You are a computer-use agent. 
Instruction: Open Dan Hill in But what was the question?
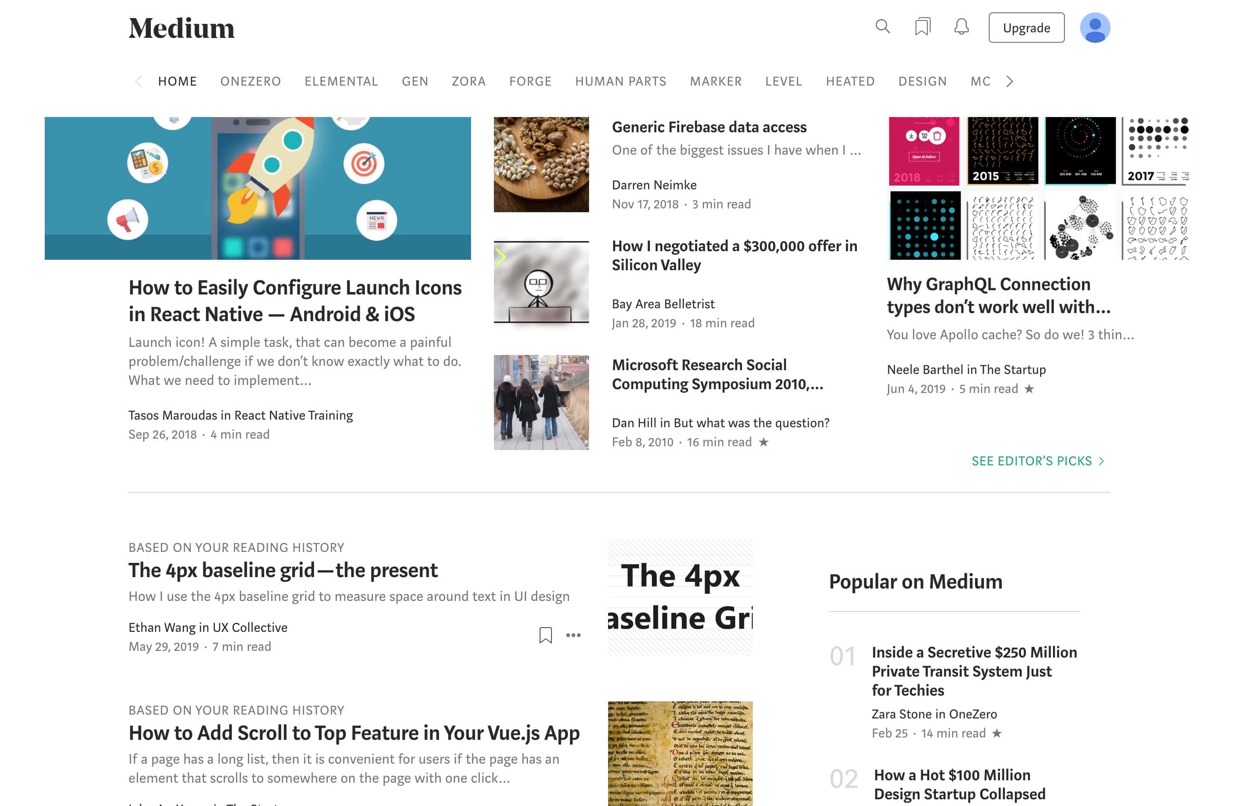click(720, 423)
